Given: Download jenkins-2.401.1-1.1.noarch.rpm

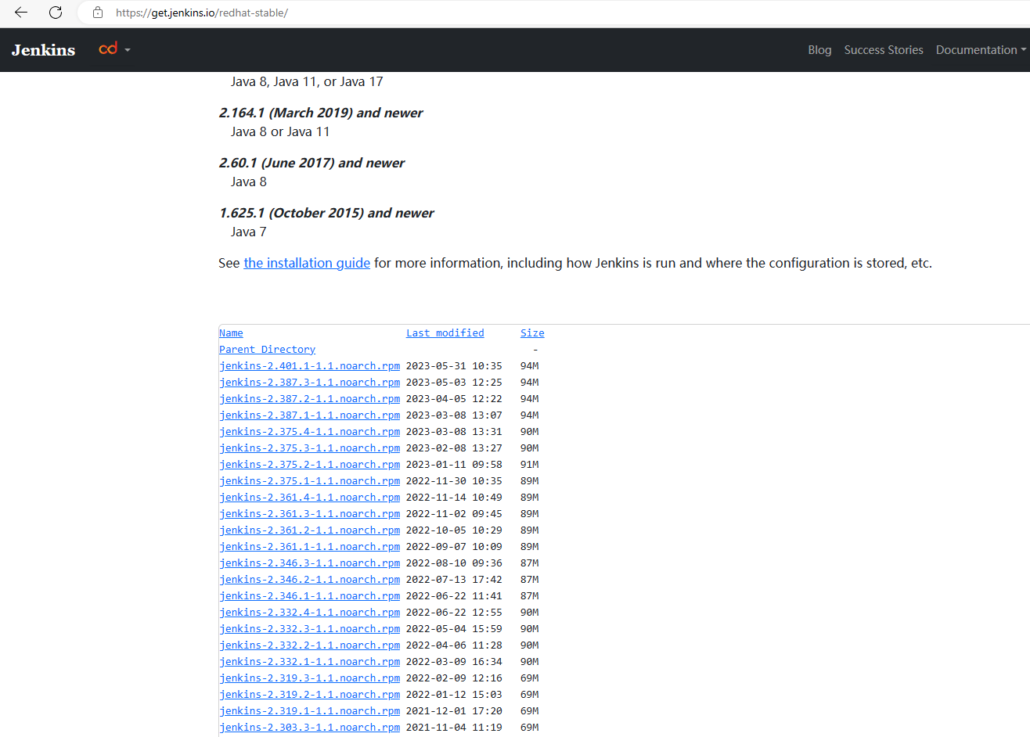Looking at the screenshot, I should coord(309,366).
